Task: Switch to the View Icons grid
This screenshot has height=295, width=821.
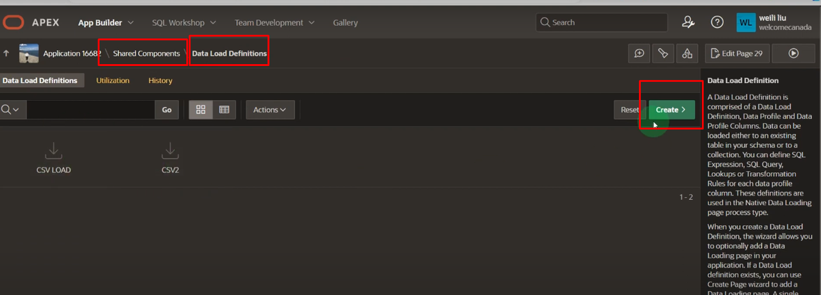Action: pos(201,110)
